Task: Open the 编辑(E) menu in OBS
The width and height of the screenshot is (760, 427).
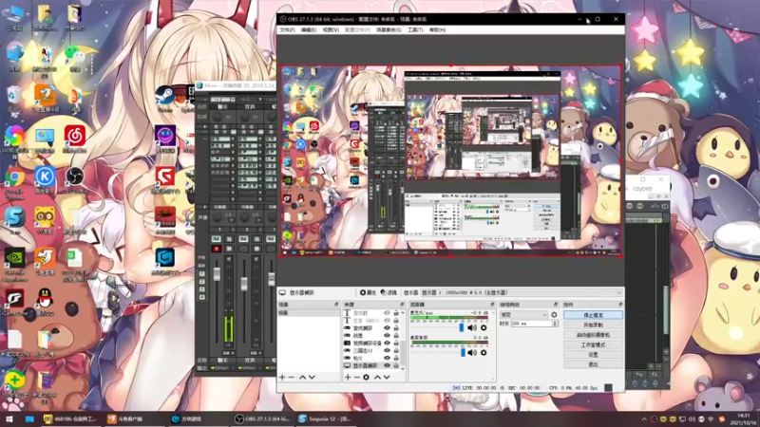Action: click(309, 30)
